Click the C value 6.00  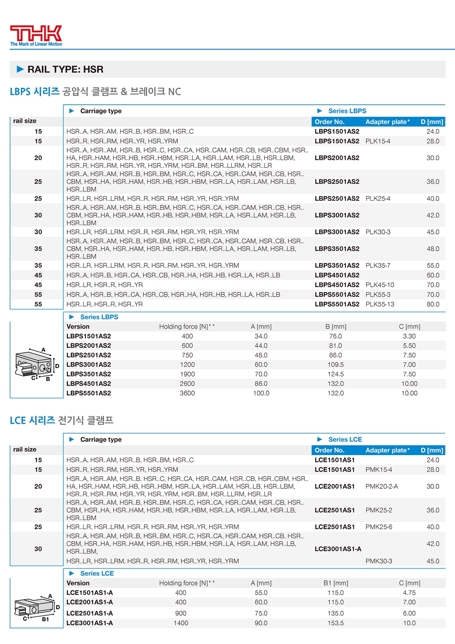409,614
